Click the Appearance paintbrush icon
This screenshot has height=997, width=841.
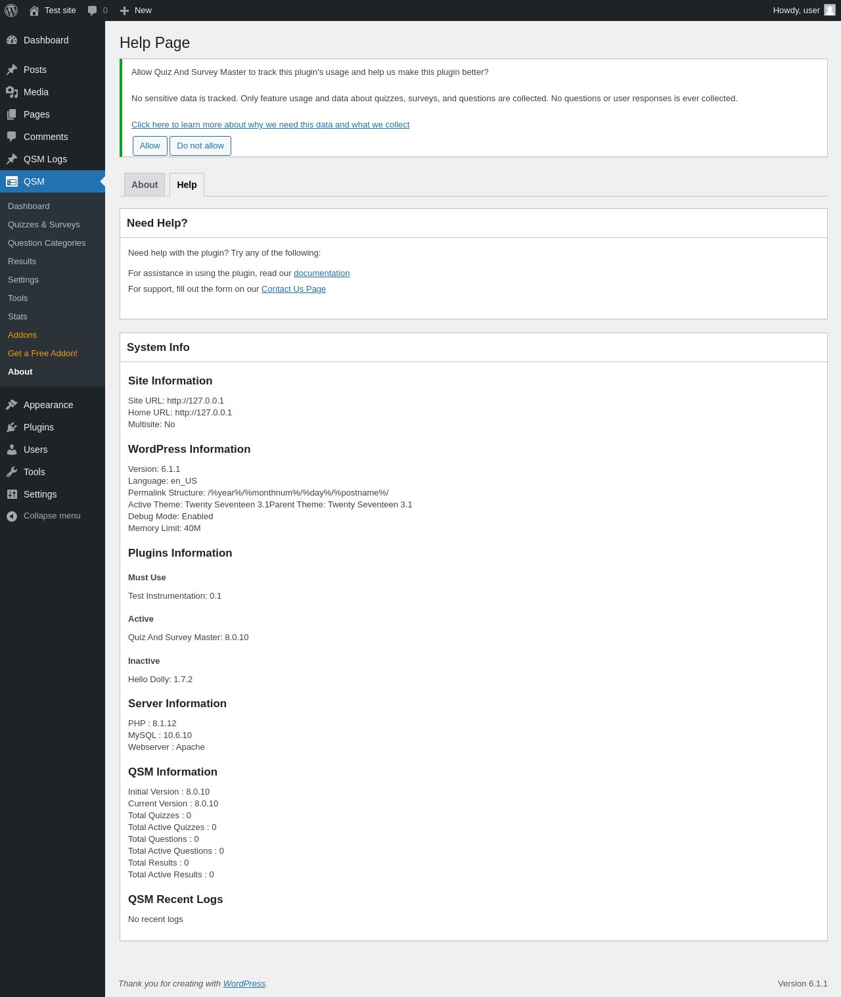(12, 405)
